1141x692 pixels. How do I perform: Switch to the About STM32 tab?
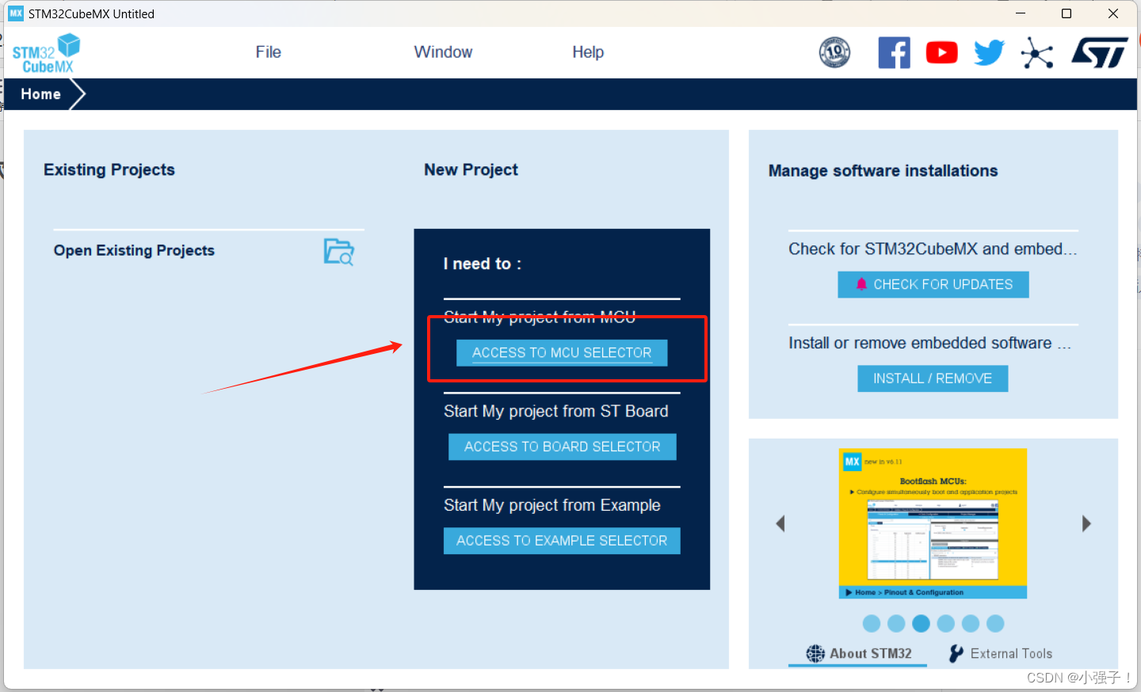pyautogui.click(x=858, y=654)
